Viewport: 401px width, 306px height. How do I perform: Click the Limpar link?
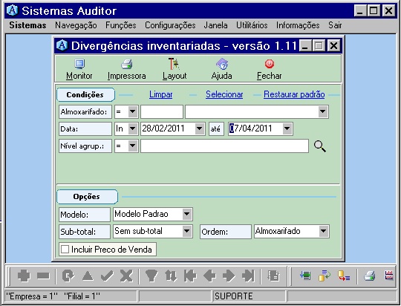coord(161,94)
